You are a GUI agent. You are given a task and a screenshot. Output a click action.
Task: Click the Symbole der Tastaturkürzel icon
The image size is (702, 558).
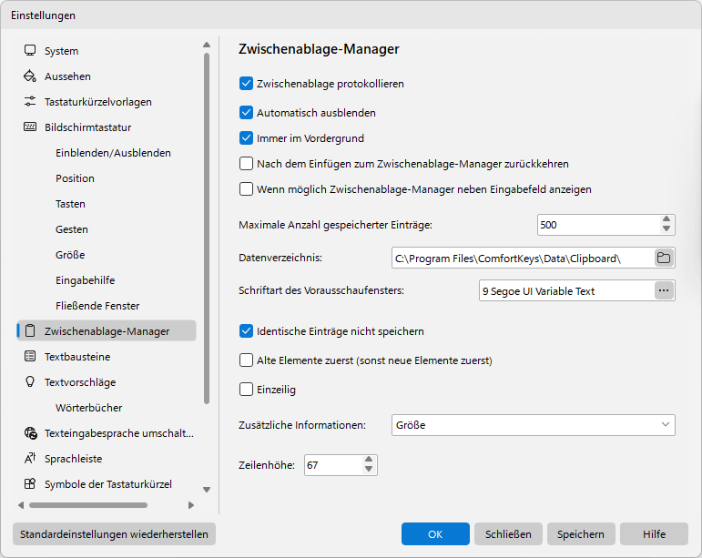coord(30,484)
